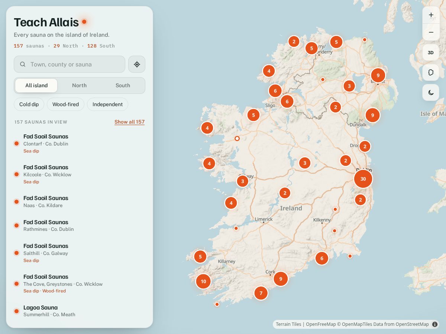Toggle the 3D map view
Viewport: 446px width, 334px height.
(431, 52)
